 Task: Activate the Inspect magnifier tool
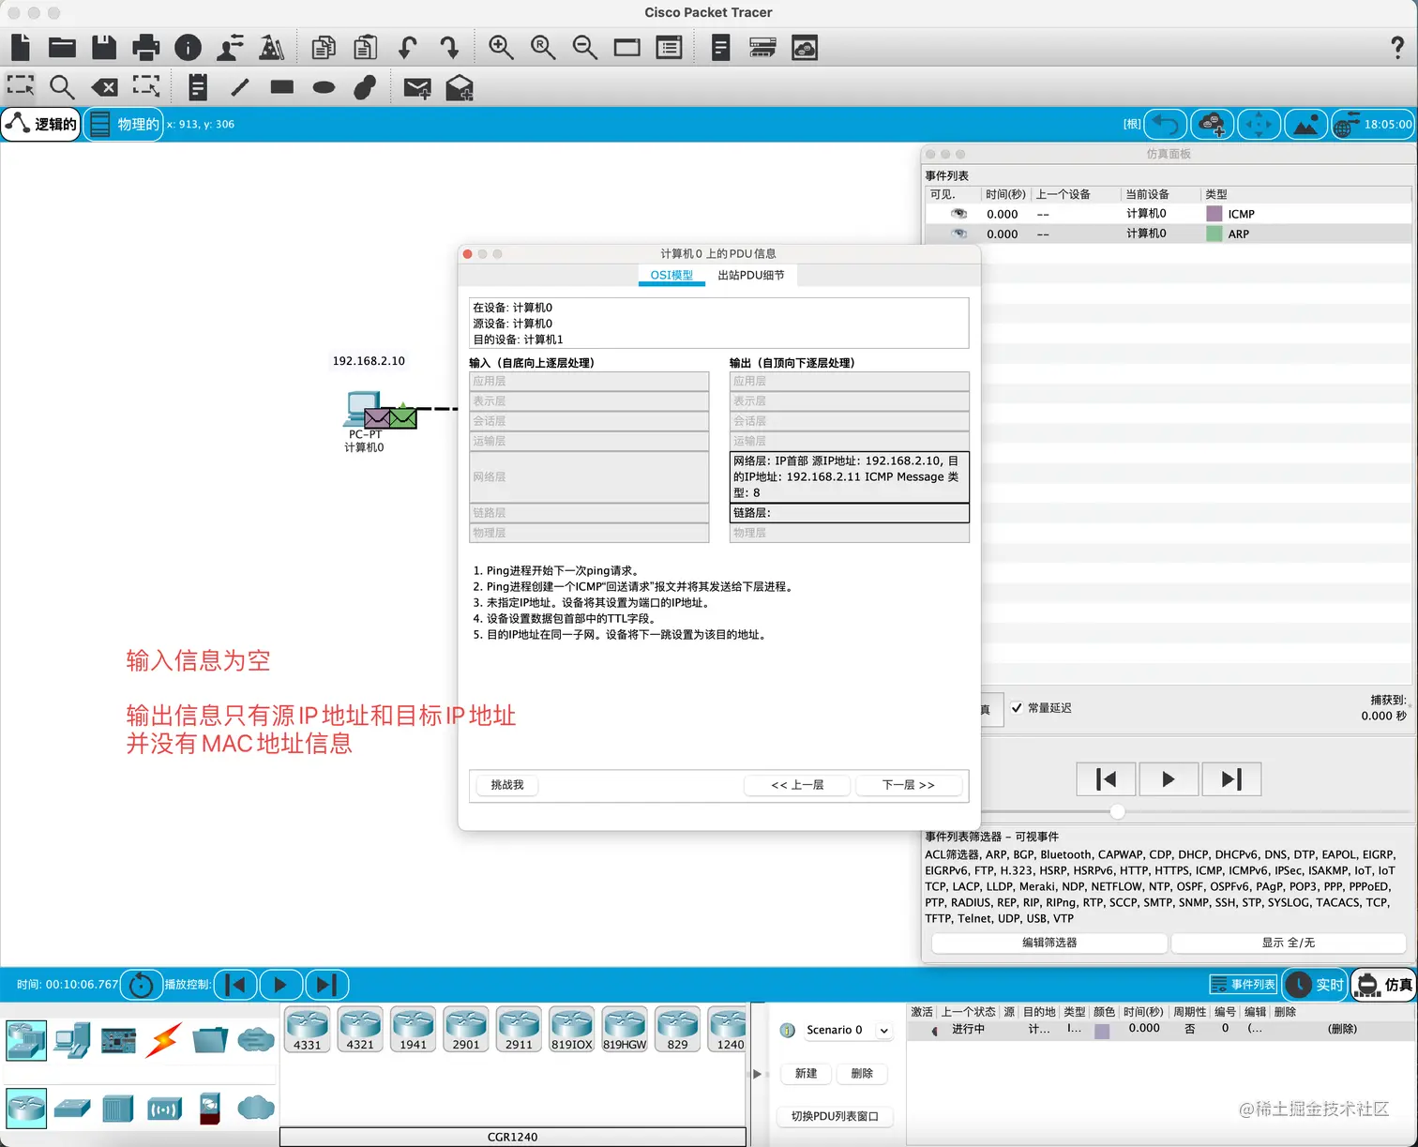coord(62,87)
